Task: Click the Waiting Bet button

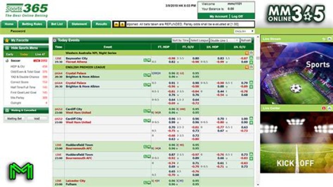Action: 15,118
